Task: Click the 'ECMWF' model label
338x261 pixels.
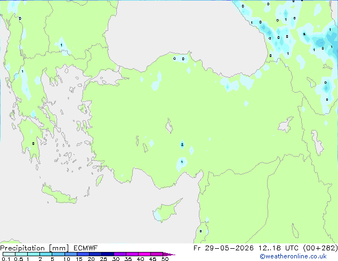Action: [x=86, y=248]
